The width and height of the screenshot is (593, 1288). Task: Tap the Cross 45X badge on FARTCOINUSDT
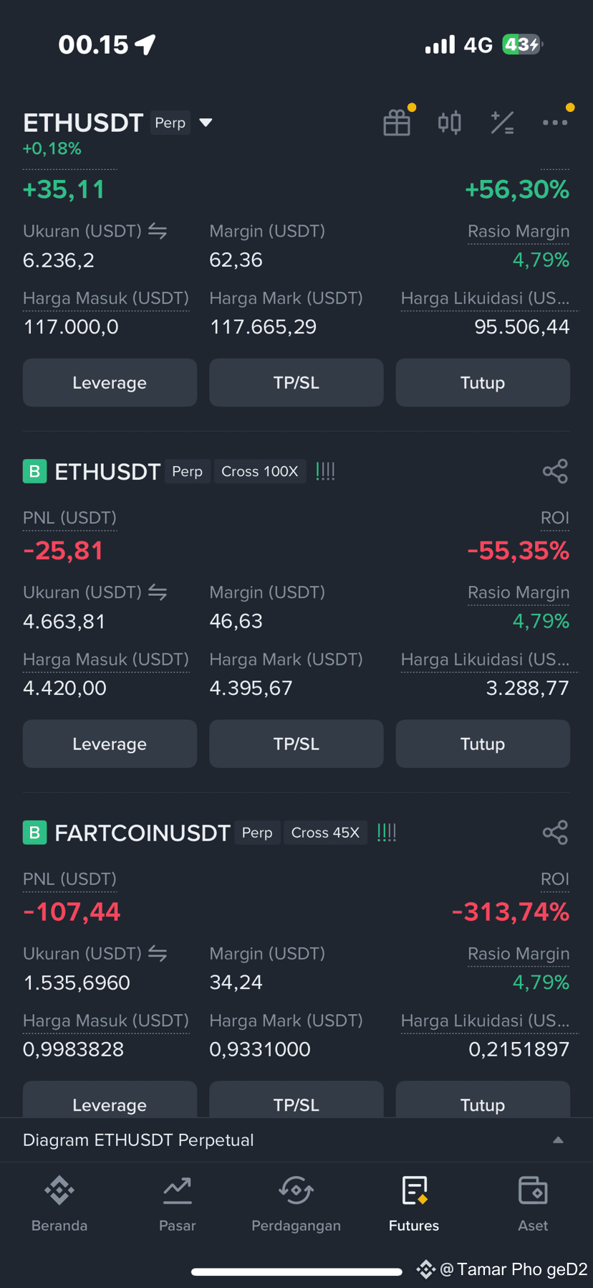[x=325, y=833]
